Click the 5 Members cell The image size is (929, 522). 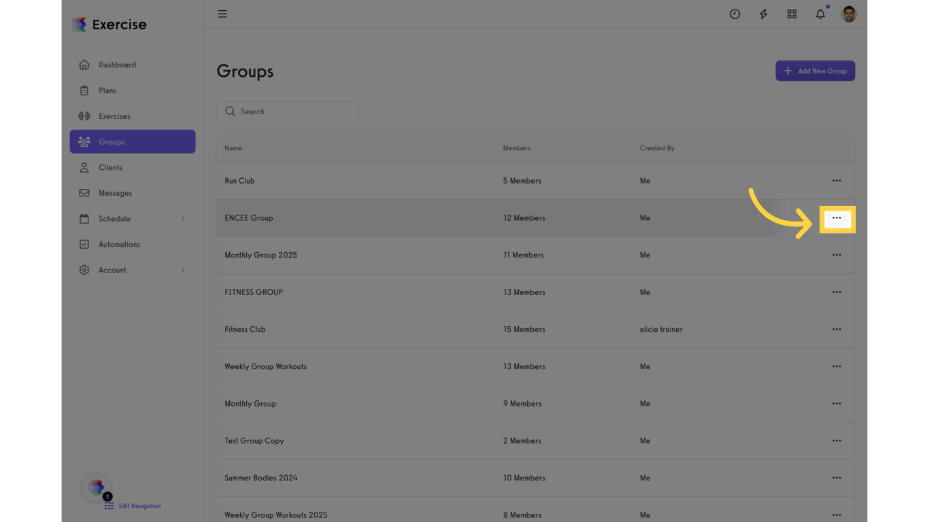pos(522,181)
